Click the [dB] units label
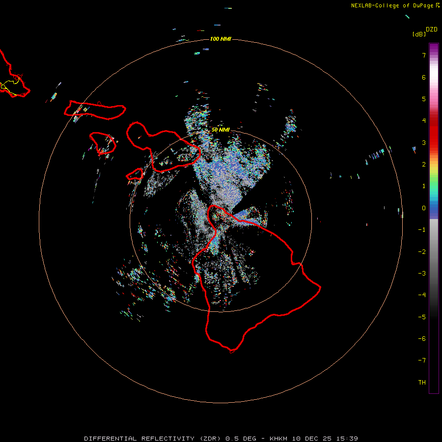Image resolution: width=442 pixels, height=442 pixels. [x=419, y=34]
